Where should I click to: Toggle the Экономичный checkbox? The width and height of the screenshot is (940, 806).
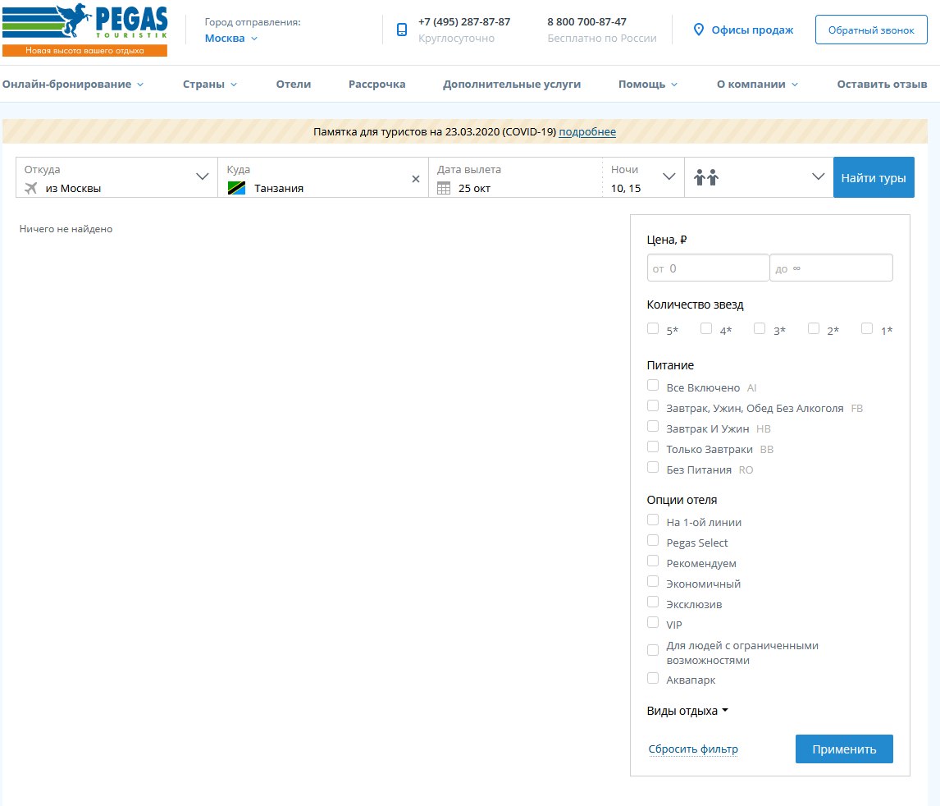coord(653,582)
